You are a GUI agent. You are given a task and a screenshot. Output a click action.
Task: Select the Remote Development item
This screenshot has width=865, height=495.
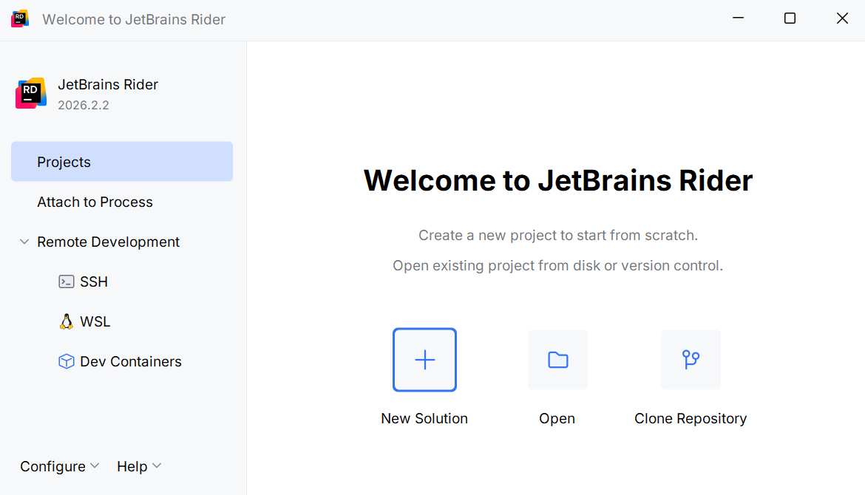click(x=108, y=242)
